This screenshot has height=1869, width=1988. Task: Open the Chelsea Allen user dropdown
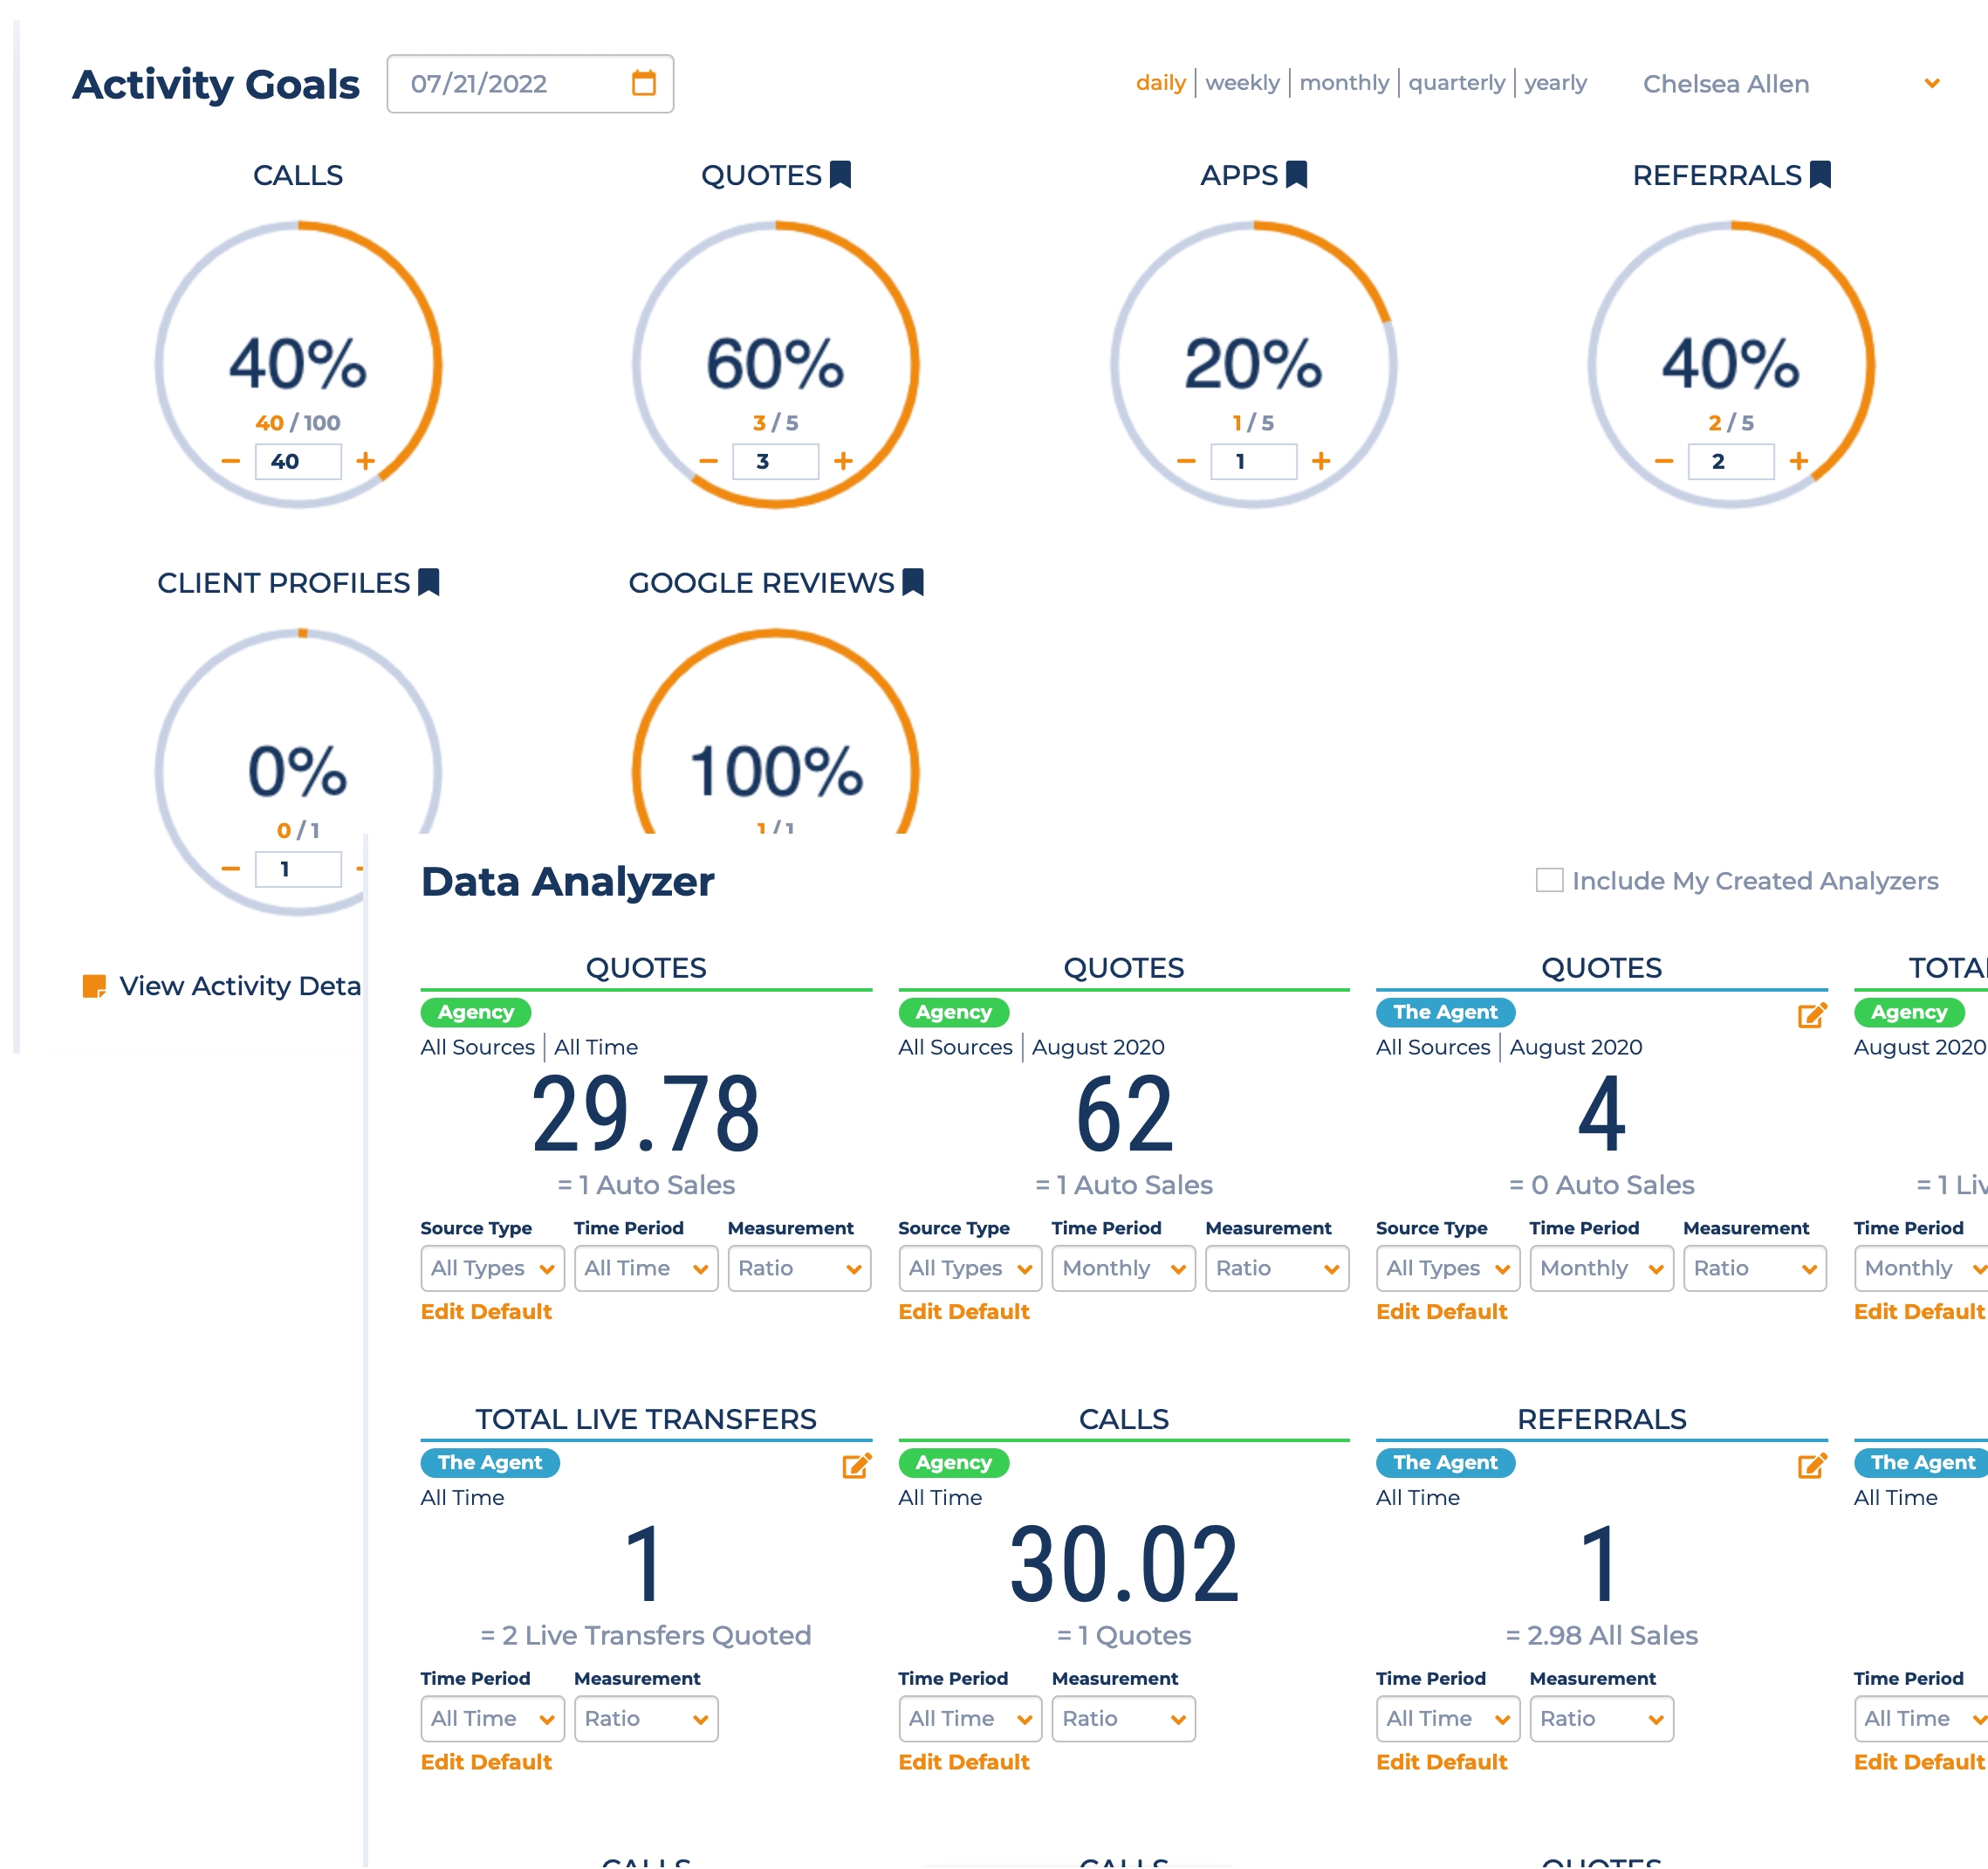pyautogui.click(x=1791, y=84)
